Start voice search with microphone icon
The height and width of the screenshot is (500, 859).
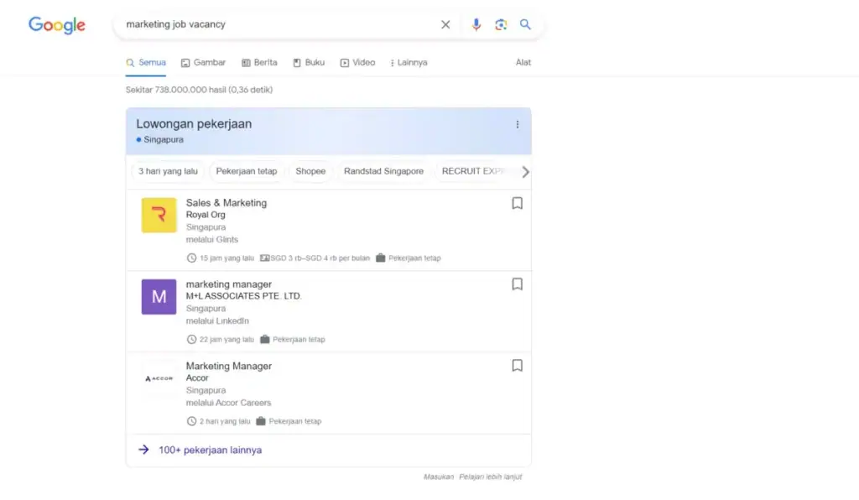click(x=476, y=24)
